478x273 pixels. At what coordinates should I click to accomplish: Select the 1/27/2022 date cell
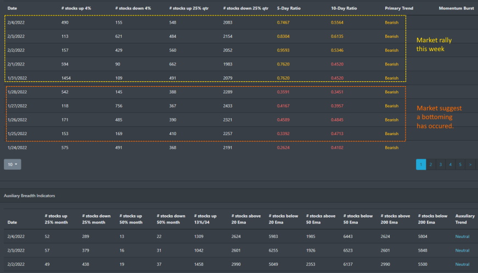pyautogui.click(x=17, y=106)
